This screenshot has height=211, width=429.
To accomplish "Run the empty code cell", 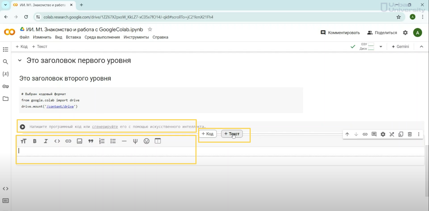I will [22, 127].
